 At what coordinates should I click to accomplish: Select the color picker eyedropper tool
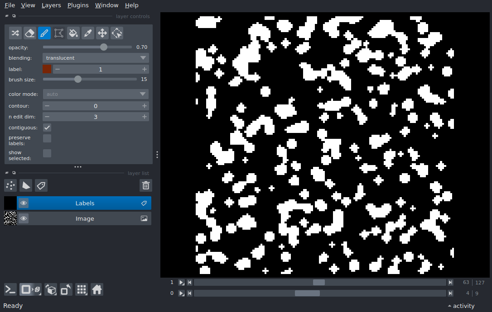coord(88,33)
